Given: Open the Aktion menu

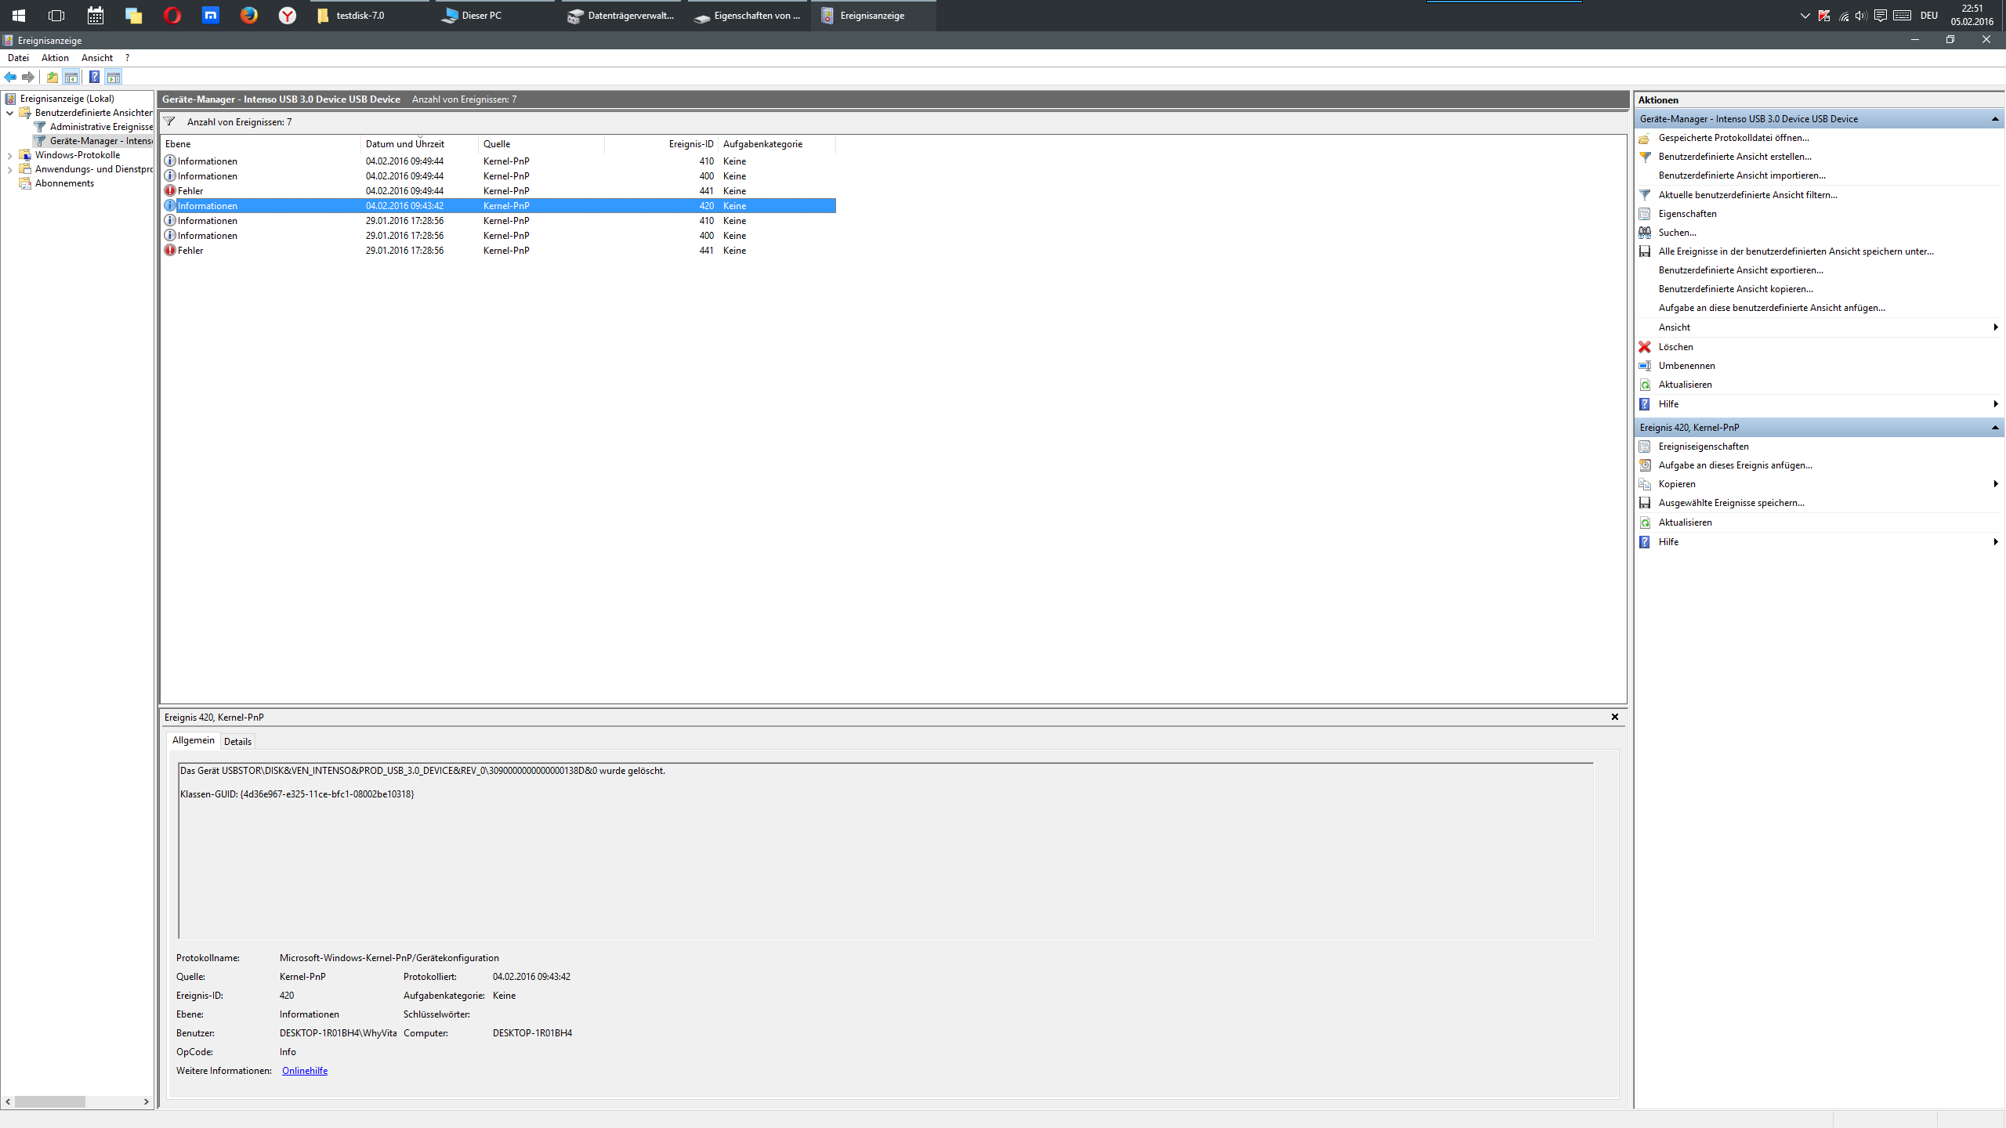Looking at the screenshot, I should 55,58.
